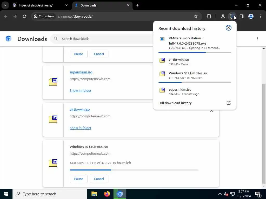266x199 pixels.
Task: Click the virtio-win.iso file icon in list
Action: pyautogui.click(x=53, y=119)
